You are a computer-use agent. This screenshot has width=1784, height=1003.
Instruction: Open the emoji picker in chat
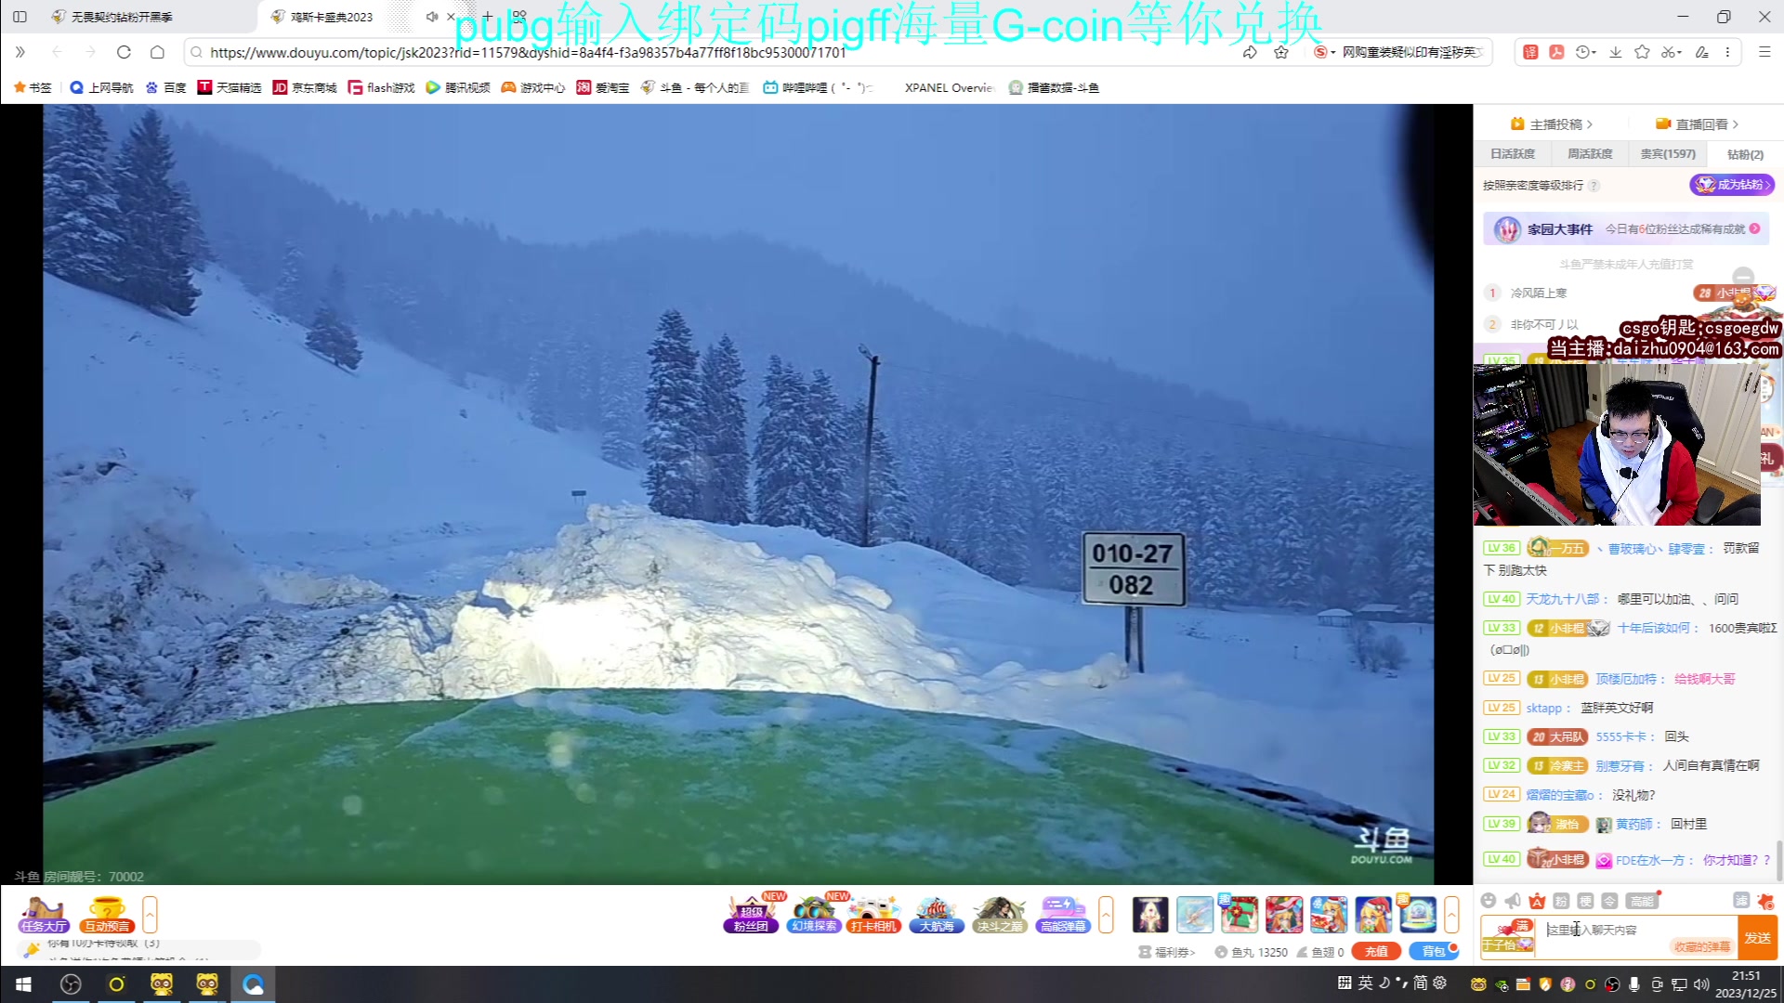(x=1489, y=900)
